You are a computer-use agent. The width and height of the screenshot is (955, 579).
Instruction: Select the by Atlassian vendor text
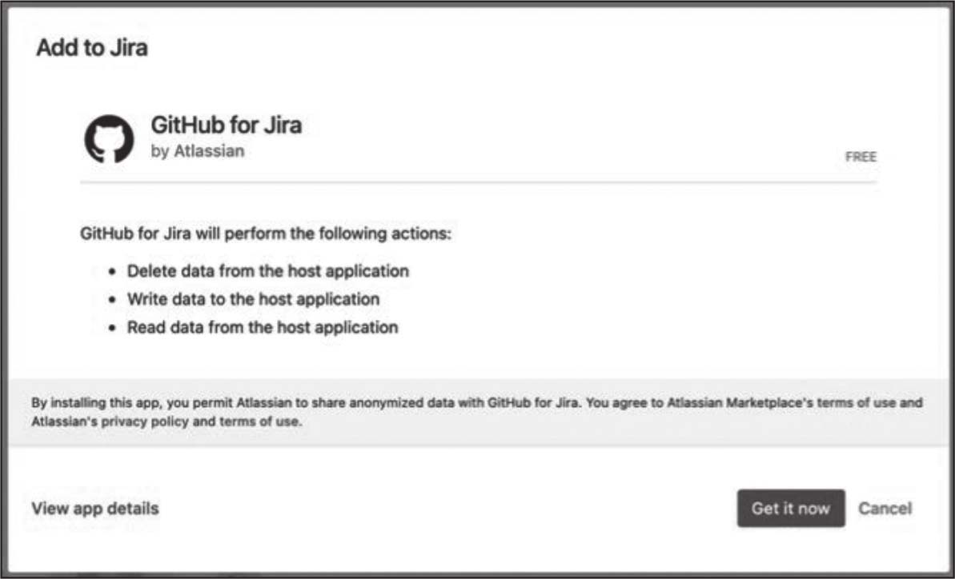pos(198,151)
